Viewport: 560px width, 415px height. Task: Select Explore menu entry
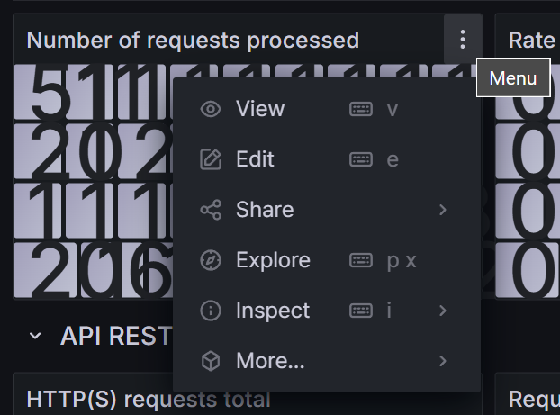pyautogui.click(x=327, y=260)
